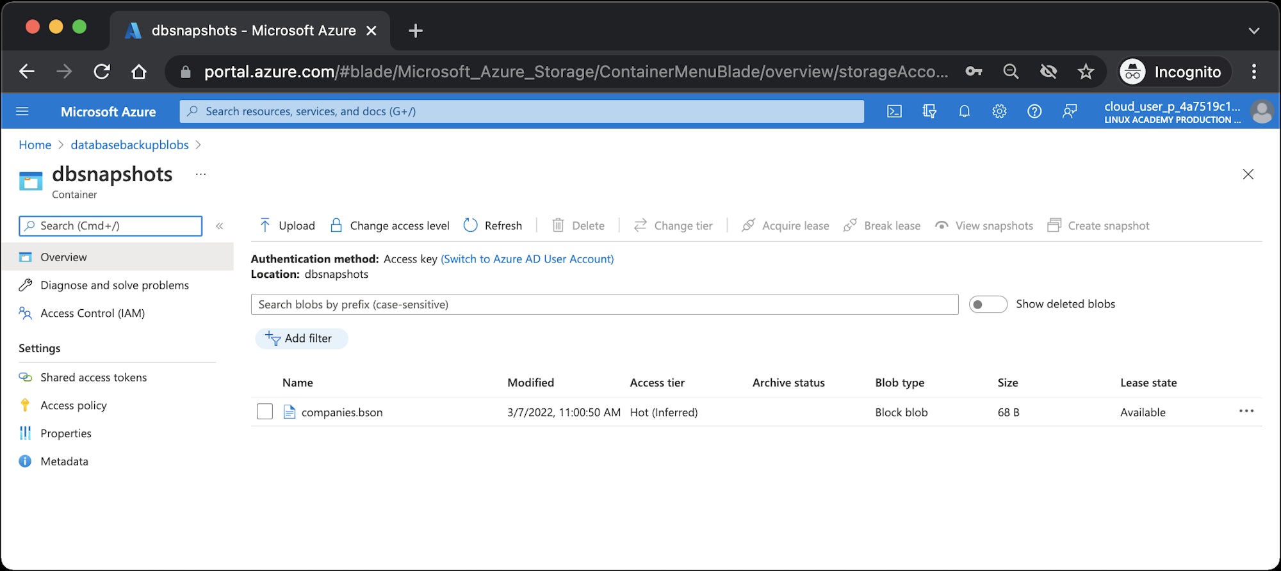Image resolution: width=1281 pixels, height=571 pixels.
Task: Click Change tier in toolbar
Action: (673, 225)
